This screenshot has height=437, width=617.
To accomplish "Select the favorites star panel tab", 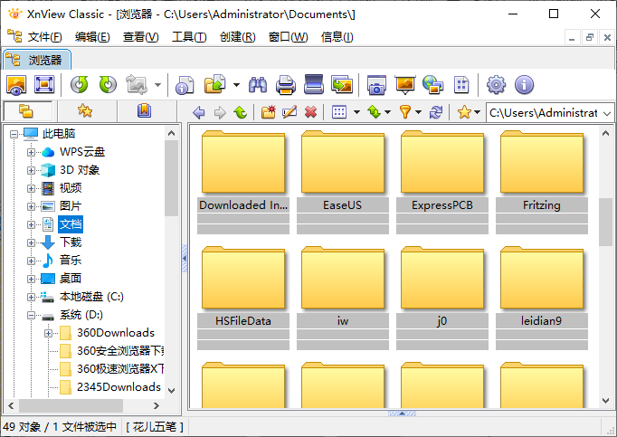I will 86,111.
